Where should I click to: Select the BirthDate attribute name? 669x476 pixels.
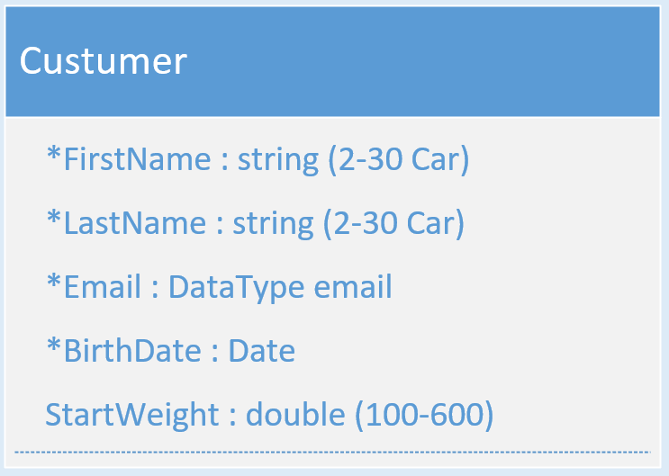pos(132,351)
